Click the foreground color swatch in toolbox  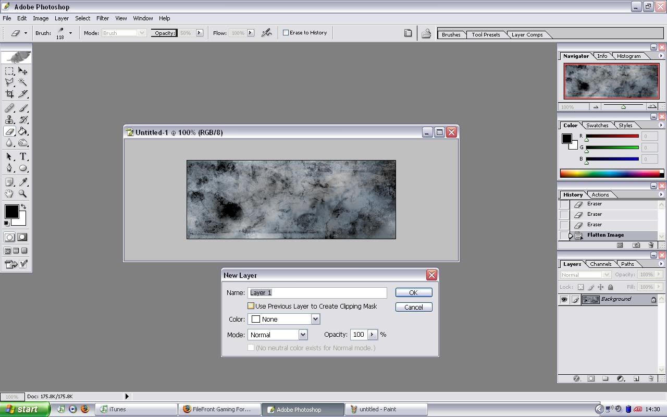point(11,211)
